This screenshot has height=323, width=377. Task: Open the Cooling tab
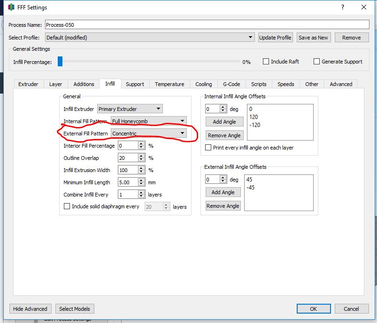(204, 84)
